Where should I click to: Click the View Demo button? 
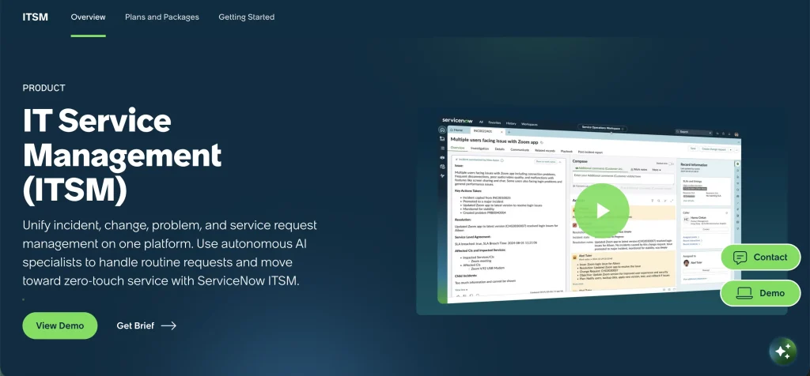click(60, 325)
